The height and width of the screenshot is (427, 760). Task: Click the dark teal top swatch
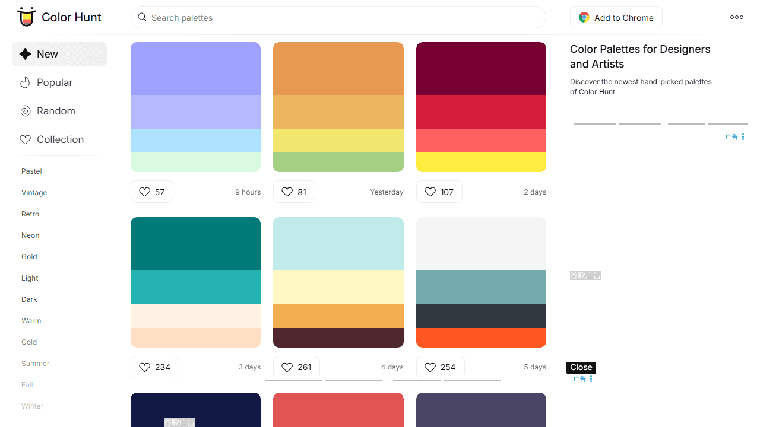195,244
